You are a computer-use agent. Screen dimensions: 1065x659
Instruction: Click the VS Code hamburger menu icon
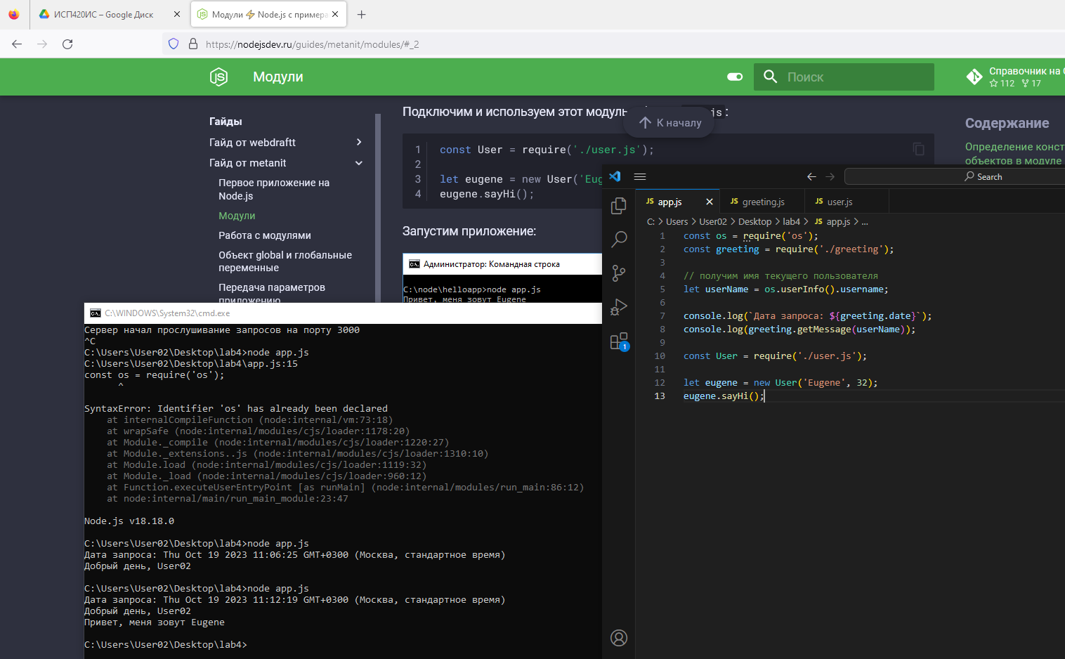640,177
